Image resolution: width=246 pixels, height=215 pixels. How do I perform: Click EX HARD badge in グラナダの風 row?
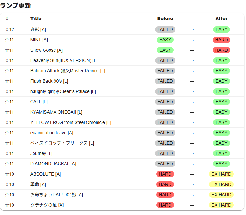(x=221, y=205)
